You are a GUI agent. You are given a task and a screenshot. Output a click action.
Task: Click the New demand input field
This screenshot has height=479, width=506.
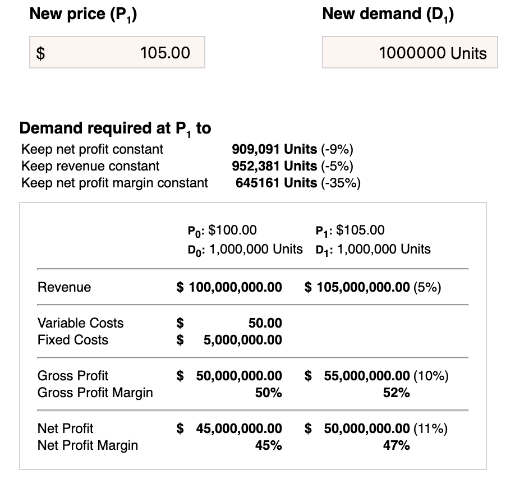click(x=410, y=53)
